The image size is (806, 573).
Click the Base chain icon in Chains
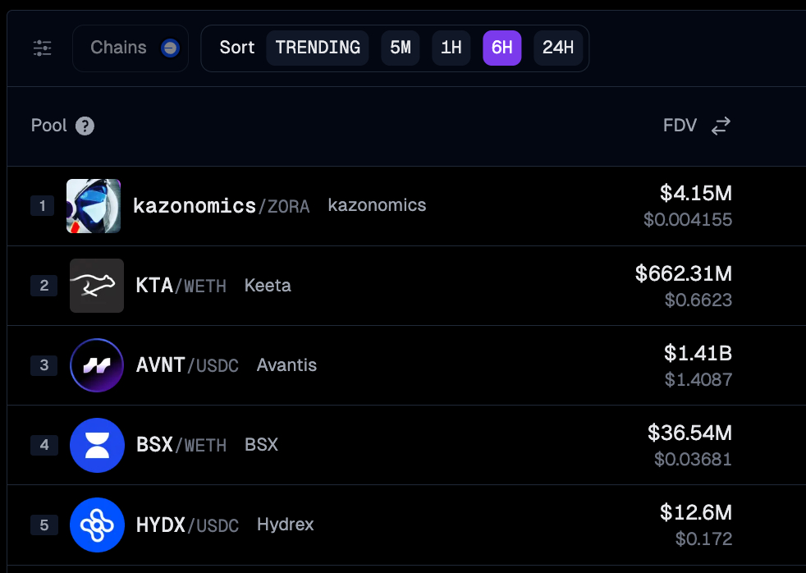click(x=170, y=48)
